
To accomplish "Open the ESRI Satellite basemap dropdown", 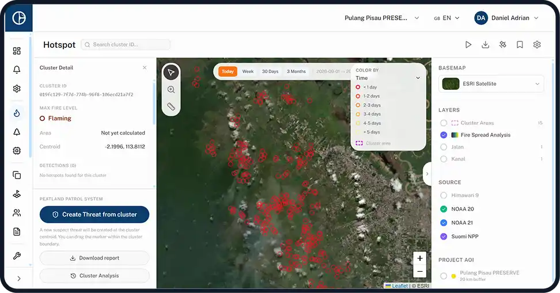I will click(491, 84).
